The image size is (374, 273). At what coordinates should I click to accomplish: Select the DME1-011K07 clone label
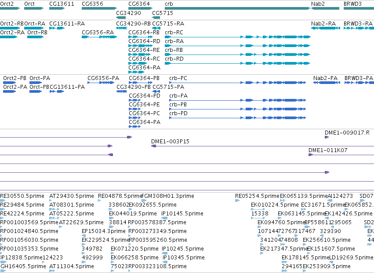point(328,150)
